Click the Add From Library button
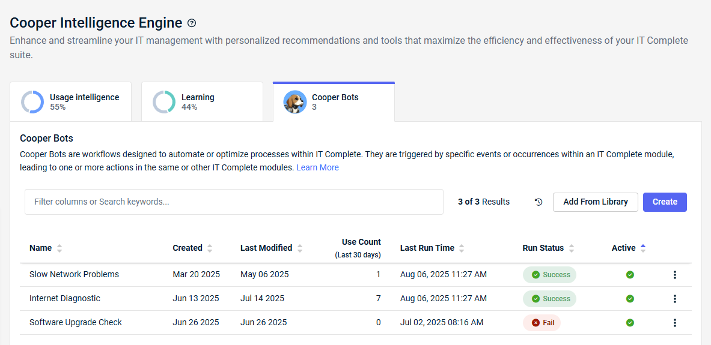 (x=596, y=202)
